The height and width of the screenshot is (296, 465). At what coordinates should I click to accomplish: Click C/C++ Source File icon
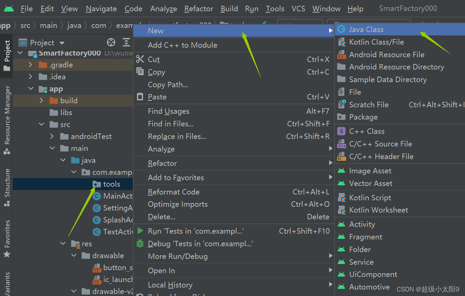pyautogui.click(x=341, y=144)
